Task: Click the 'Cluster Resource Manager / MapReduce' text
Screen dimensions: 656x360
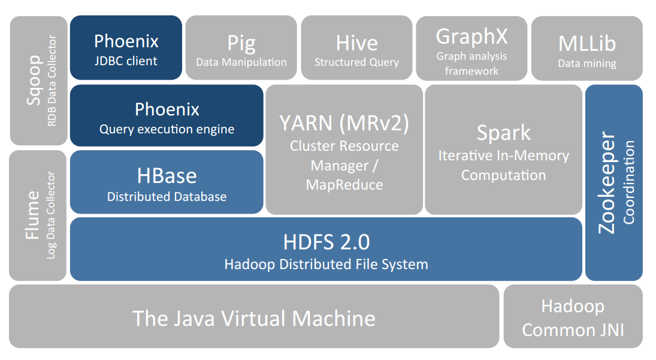Action: pos(344,165)
